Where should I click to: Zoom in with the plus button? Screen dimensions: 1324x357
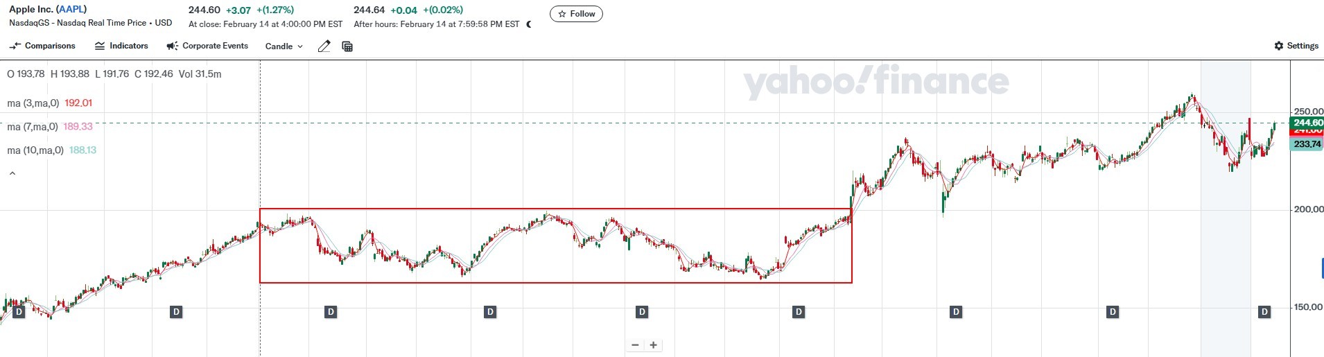(653, 345)
